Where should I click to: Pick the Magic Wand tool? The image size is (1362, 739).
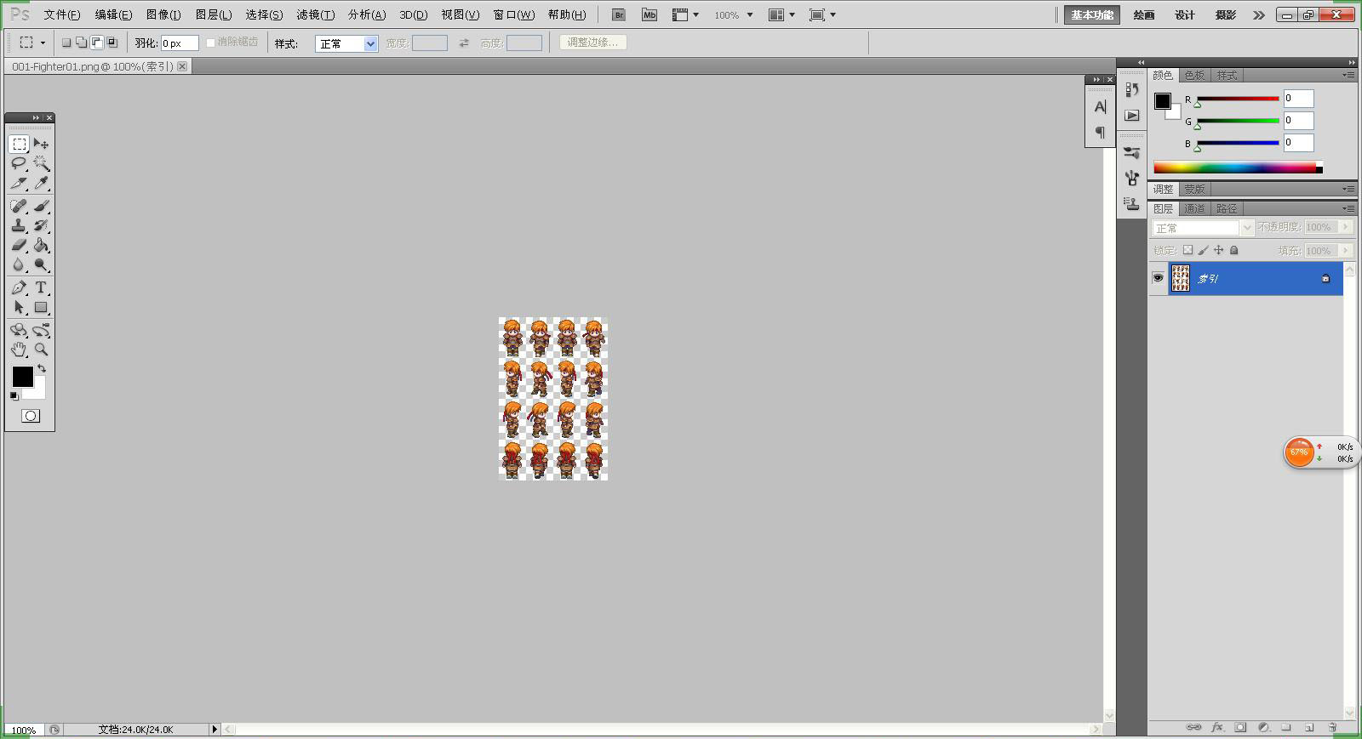coord(41,163)
